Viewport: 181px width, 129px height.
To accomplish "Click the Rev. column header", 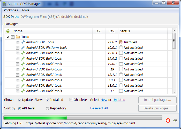I will (x=112, y=31).
